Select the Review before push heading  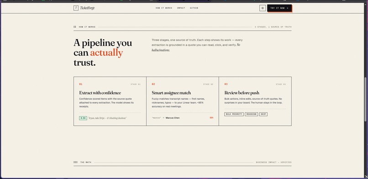pos(242,93)
